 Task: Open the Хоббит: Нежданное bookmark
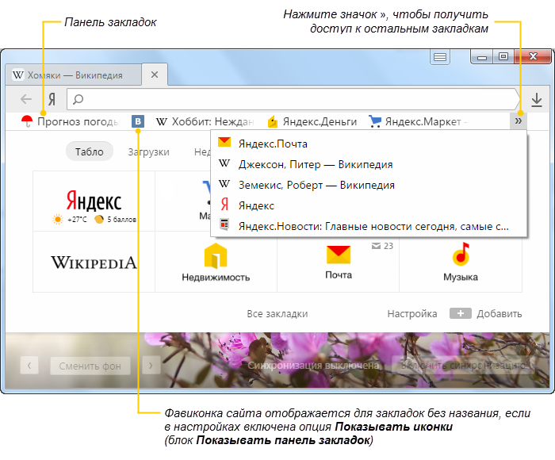coord(205,121)
